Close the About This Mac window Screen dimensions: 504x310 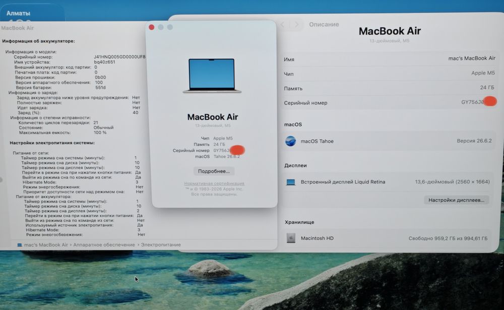[151, 27]
